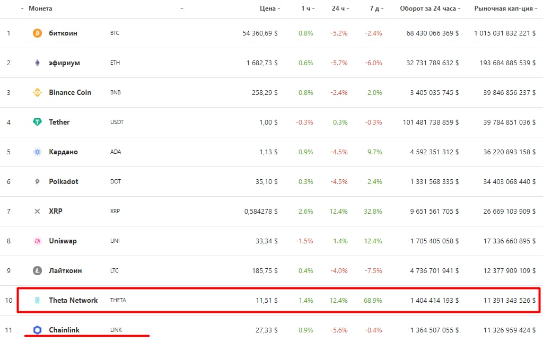Click Uniswap market cap 17 336 660 895 $
Screen dimensions: 543x342
(510, 241)
